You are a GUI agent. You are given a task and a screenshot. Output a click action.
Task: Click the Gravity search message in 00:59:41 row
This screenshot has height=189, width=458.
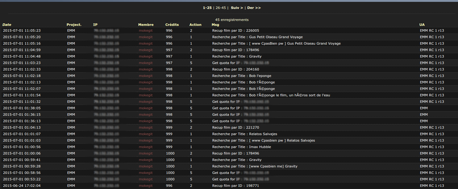[237, 160]
